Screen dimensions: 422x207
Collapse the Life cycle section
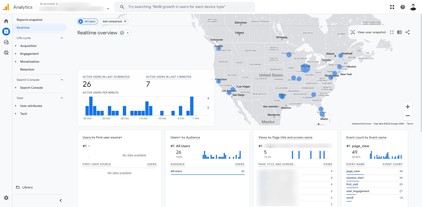tap(62, 38)
